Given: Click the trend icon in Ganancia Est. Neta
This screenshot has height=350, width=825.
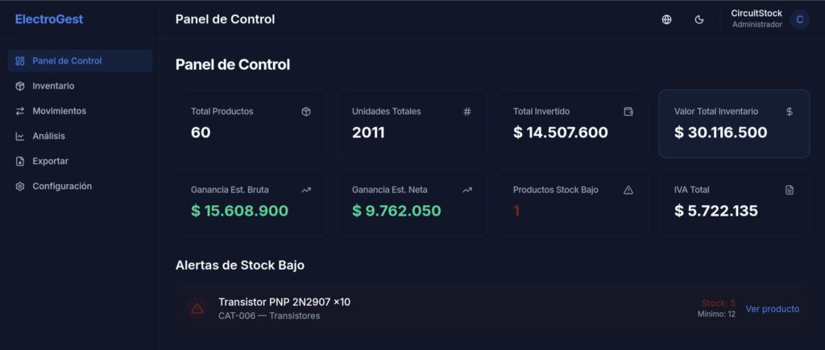Looking at the screenshot, I should coord(467,190).
